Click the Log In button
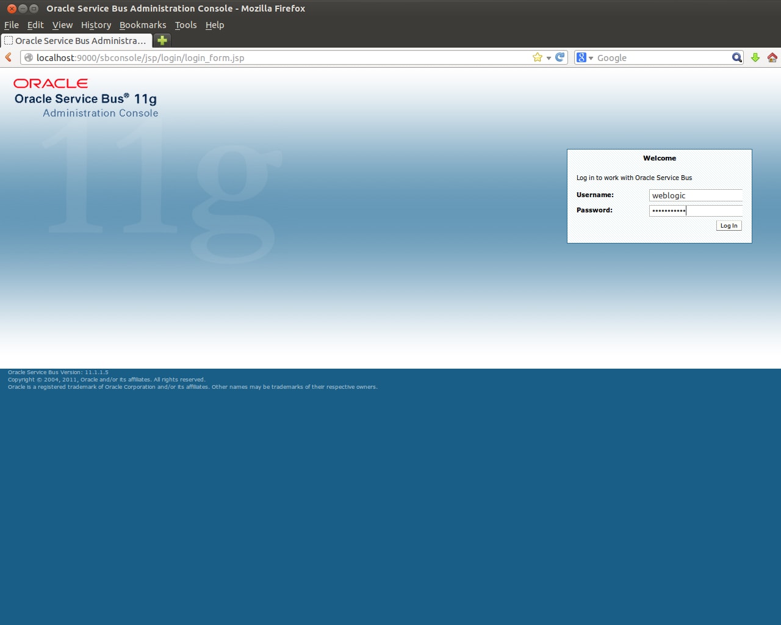 click(x=729, y=226)
